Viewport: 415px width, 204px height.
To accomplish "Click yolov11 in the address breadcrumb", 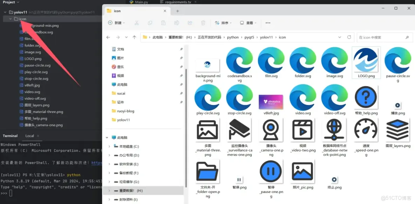I will (x=266, y=37).
